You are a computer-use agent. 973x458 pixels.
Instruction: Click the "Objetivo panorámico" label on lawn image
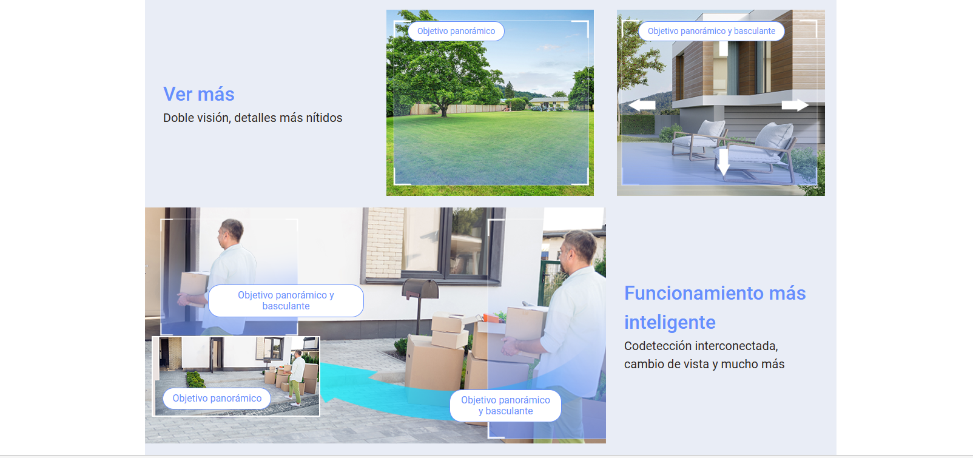click(456, 31)
